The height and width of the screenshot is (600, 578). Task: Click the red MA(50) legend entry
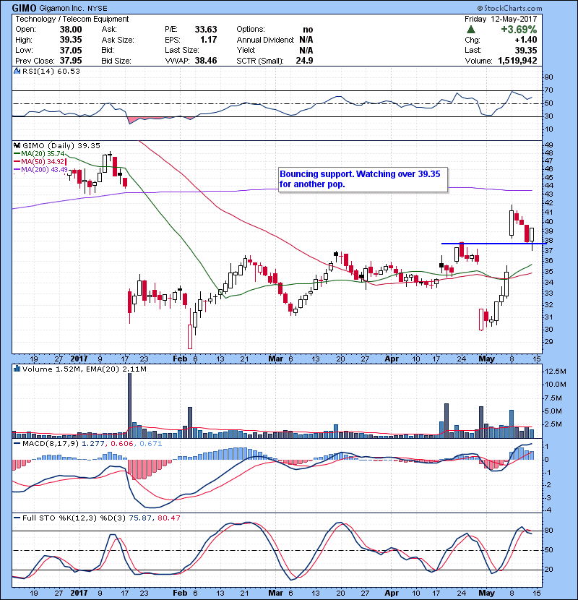pos(36,161)
